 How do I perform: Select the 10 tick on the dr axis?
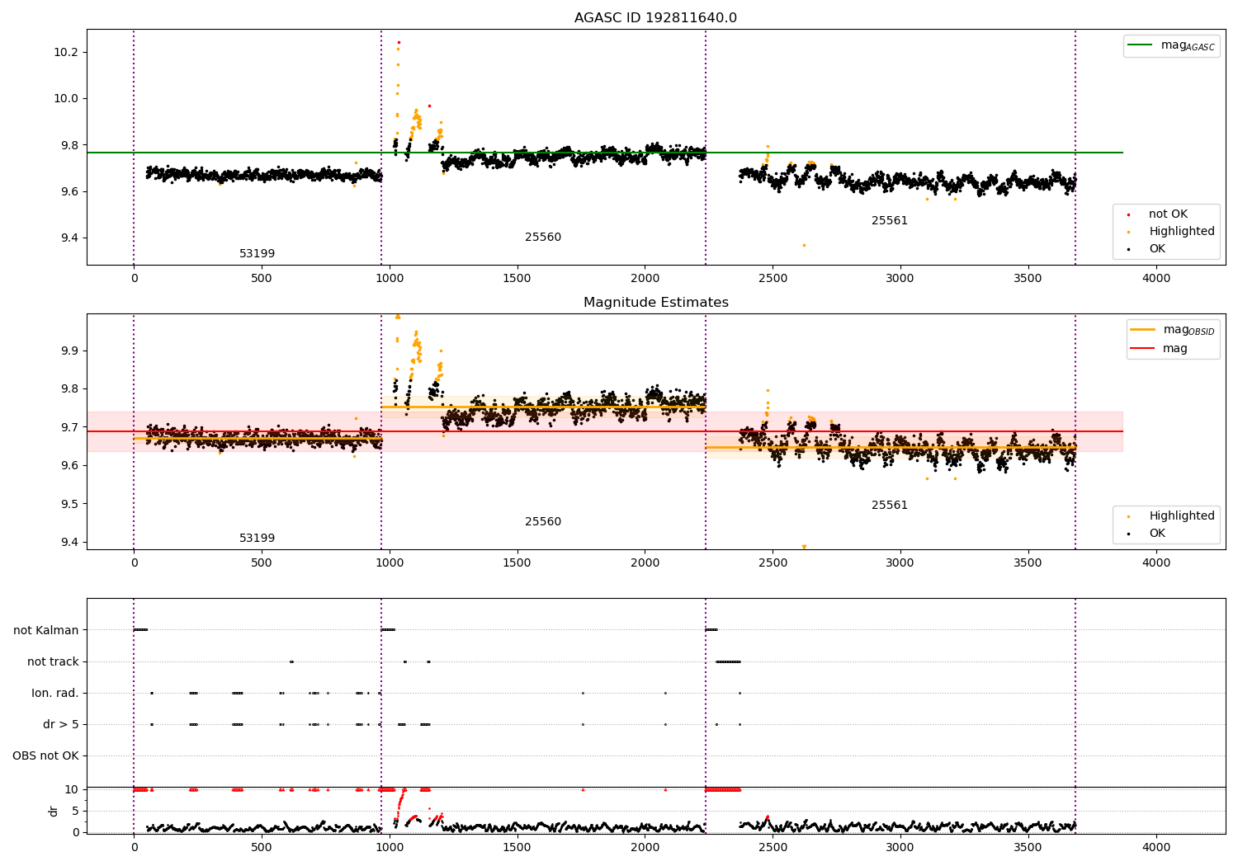pos(73,790)
